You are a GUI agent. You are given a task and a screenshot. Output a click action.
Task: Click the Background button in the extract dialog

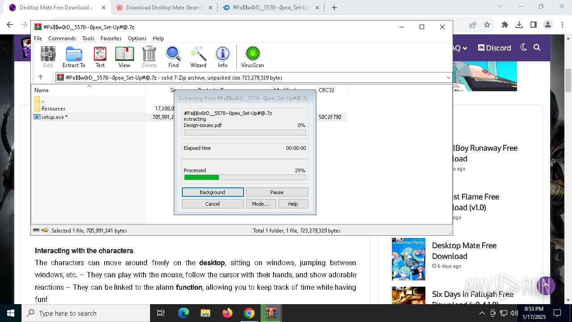point(213,192)
